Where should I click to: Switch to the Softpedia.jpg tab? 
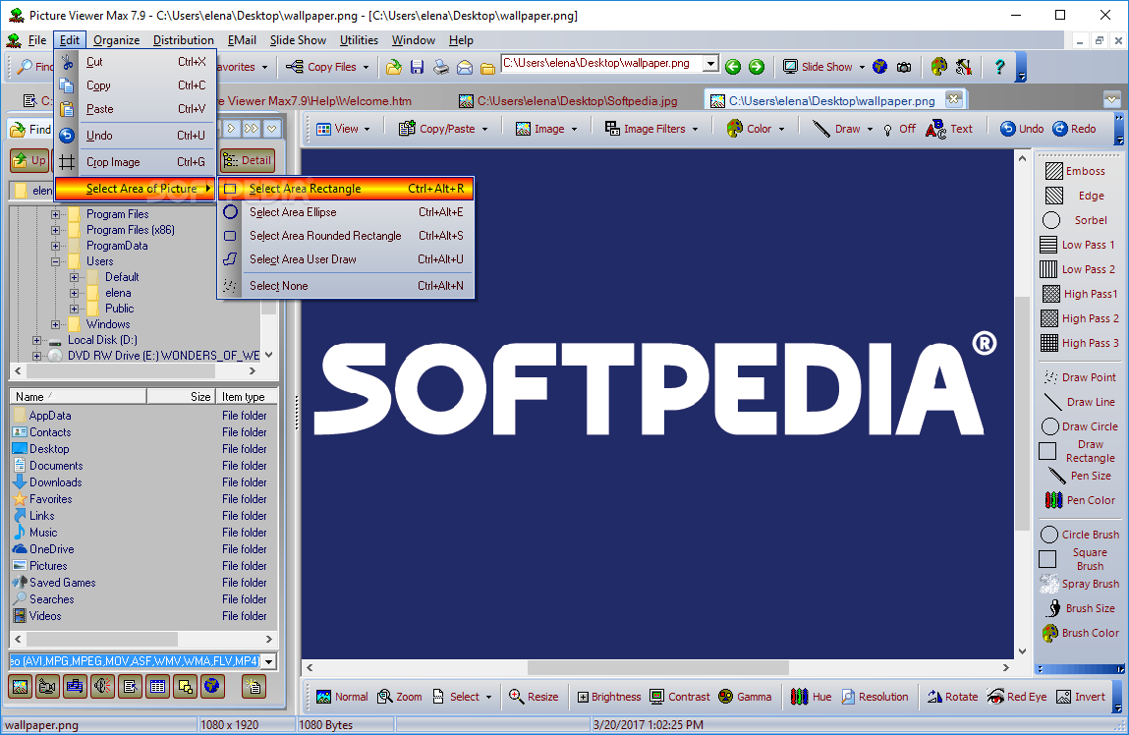tap(569, 101)
